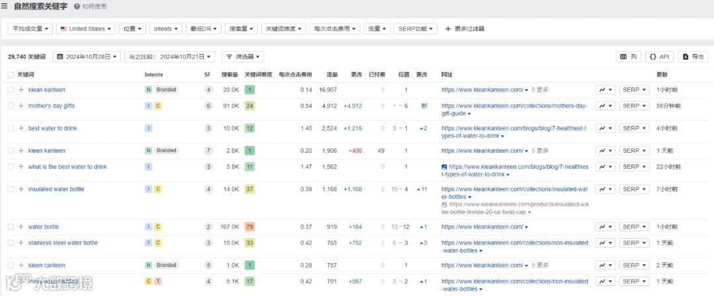
Task: Open SERP button for klean kanteen row
Action: tap(634, 90)
